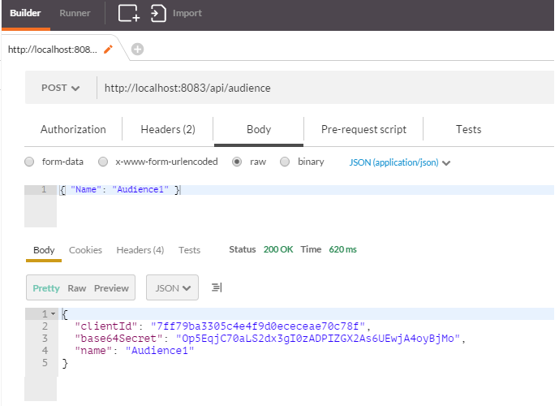The width and height of the screenshot is (559, 406).
Task: Open the response JSON format dropdown
Action: coord(172,287)
